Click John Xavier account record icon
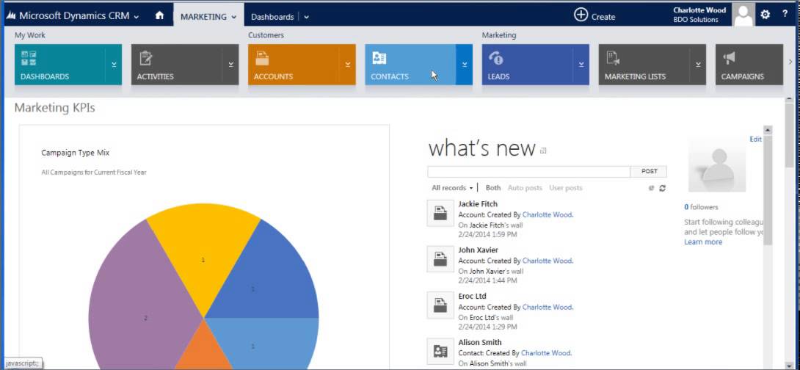800x370 pixels. [x=440, y=258]
